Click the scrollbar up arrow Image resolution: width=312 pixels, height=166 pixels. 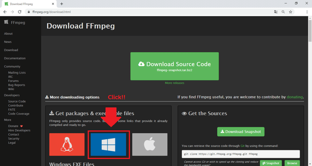click(x=310, y=18)
